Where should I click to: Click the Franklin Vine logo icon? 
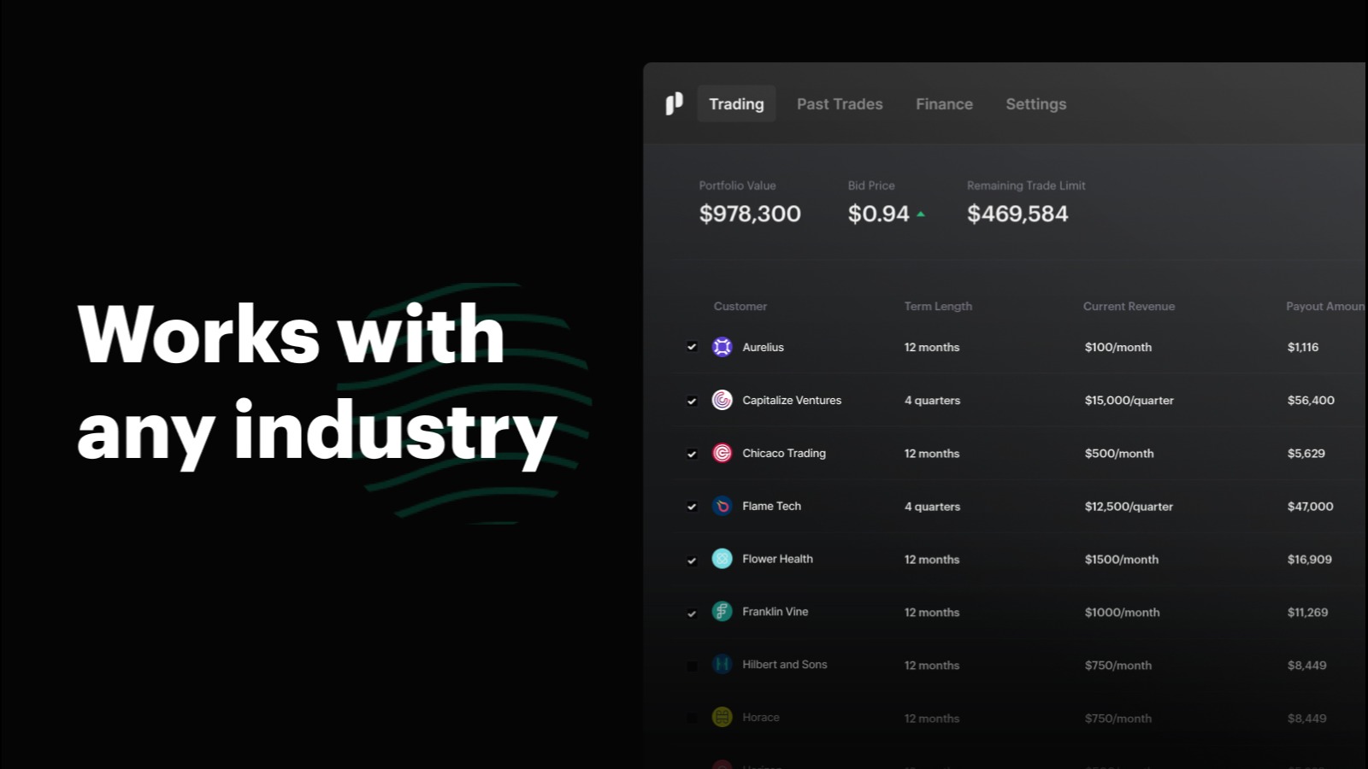coord(722,612)
